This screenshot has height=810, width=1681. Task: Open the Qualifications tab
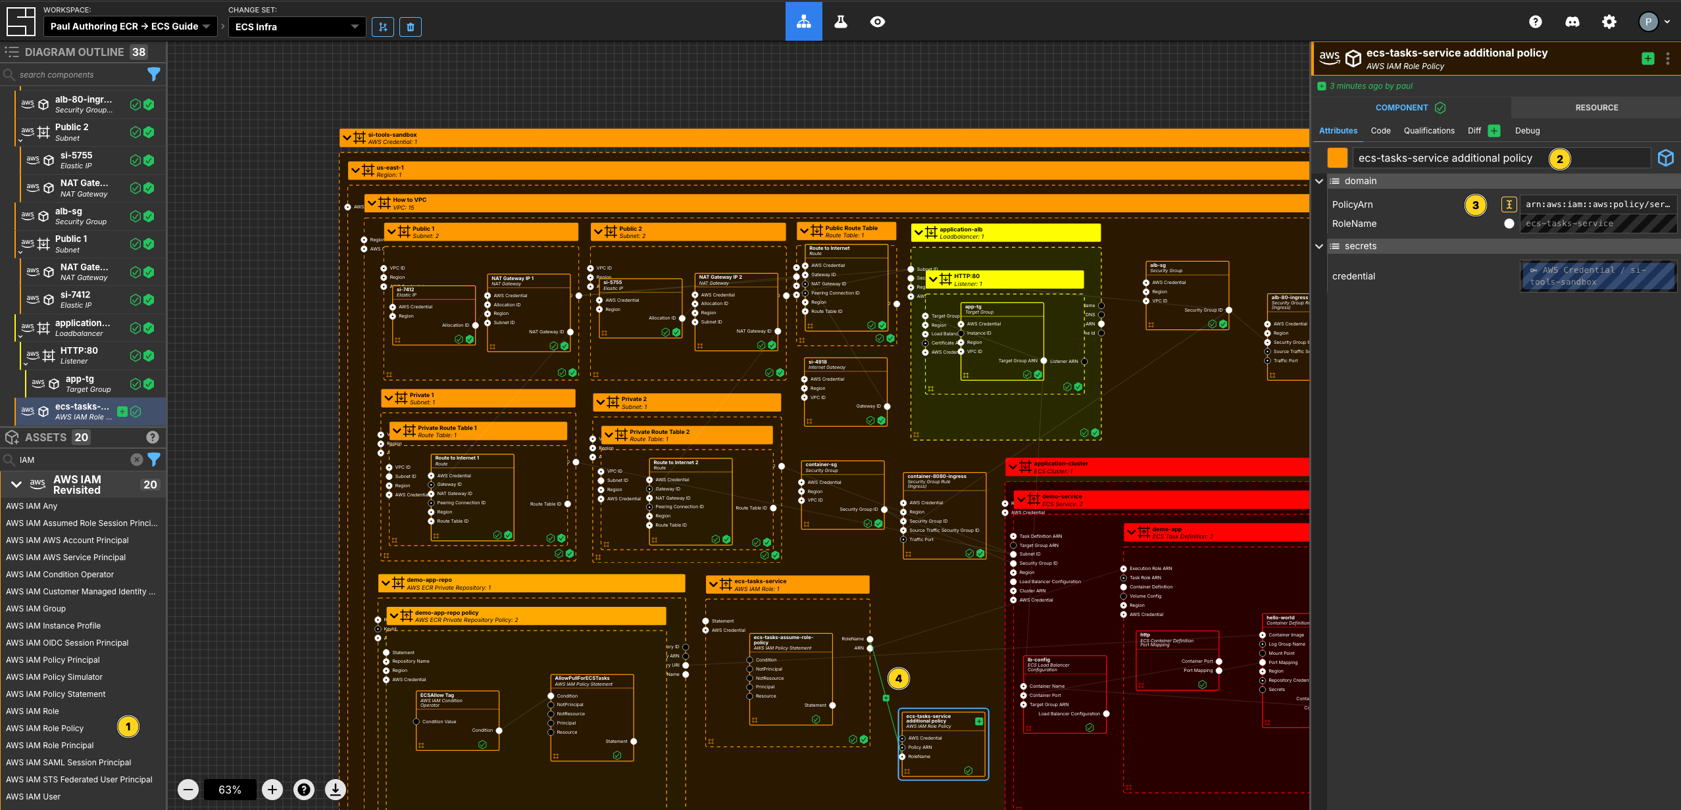pyautogui.click(x=1429, y=131)
